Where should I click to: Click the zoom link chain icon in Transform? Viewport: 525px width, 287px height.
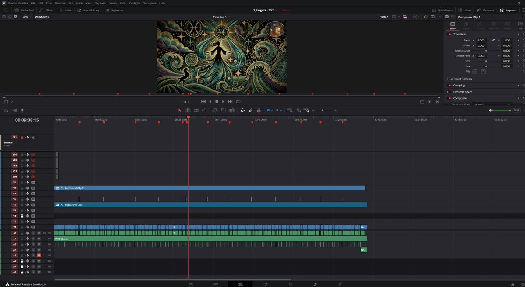pos(493,40)
